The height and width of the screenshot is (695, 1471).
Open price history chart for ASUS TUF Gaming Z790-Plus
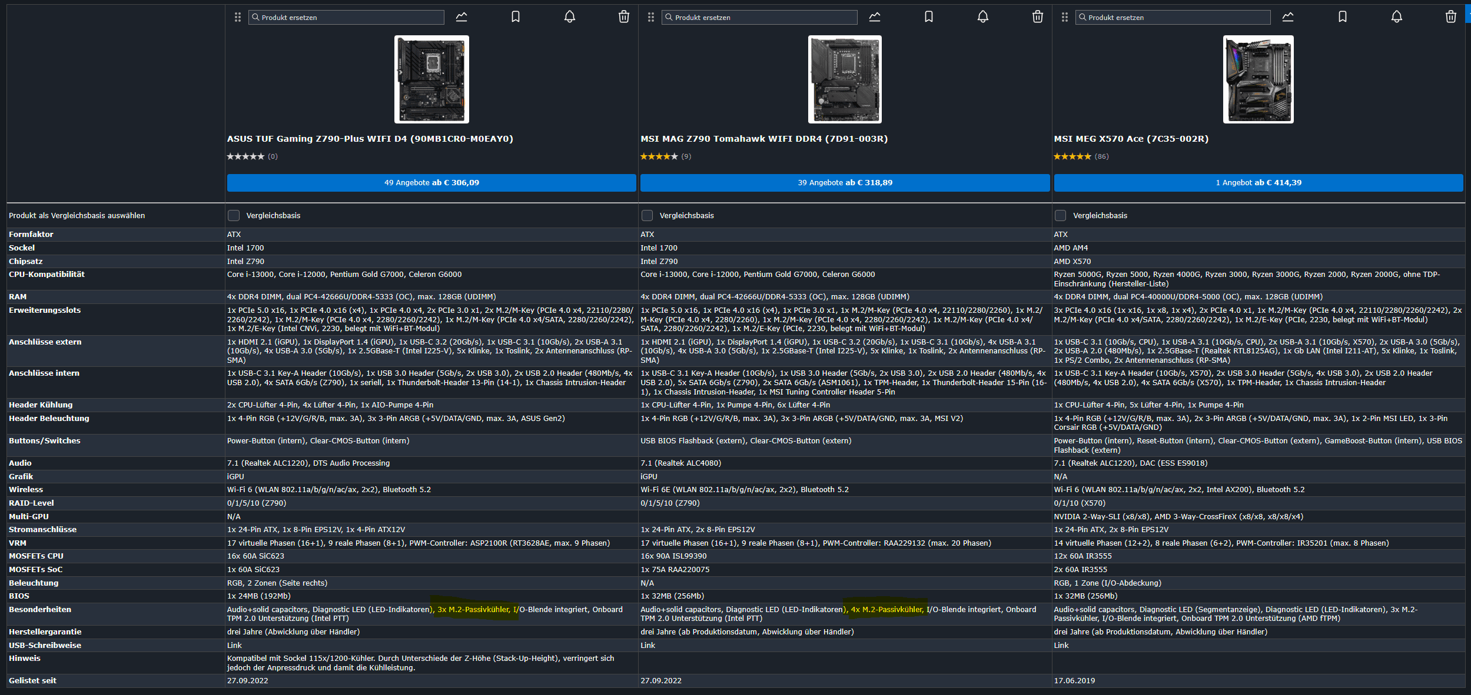click(x=461, y=17)
